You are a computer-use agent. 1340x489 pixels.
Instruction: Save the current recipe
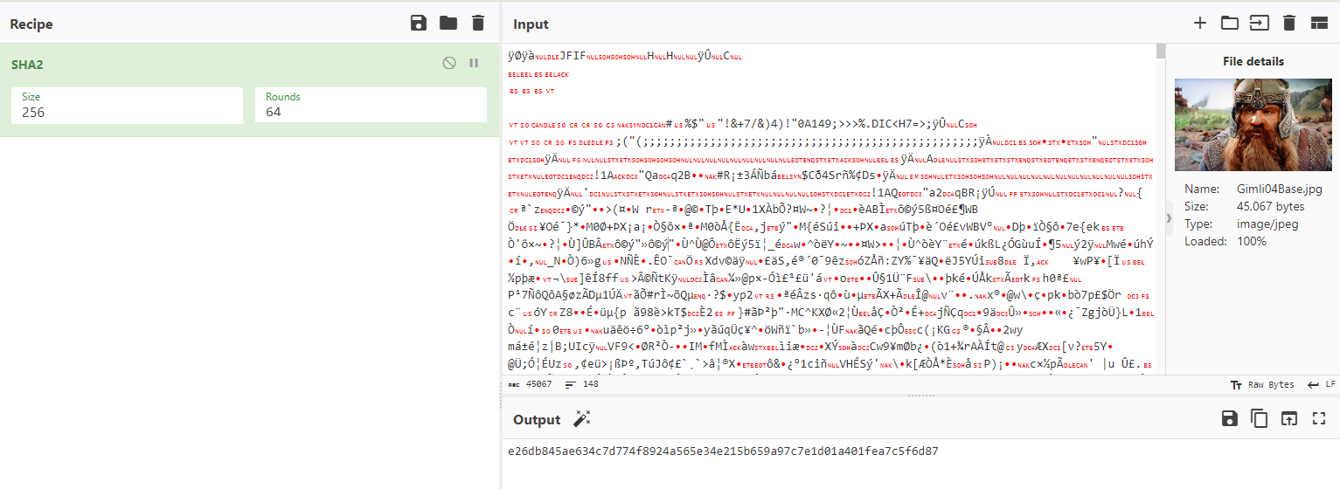pyautogui.click(x=419, y=24)
